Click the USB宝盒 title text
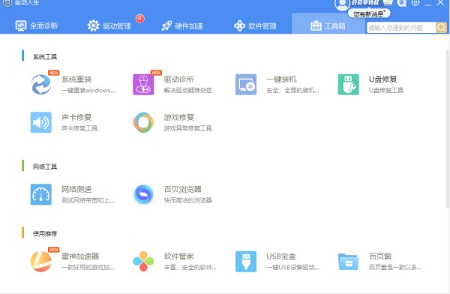This screenshot has width=450, height=294. pyautogui.click(x=281, y=256)
